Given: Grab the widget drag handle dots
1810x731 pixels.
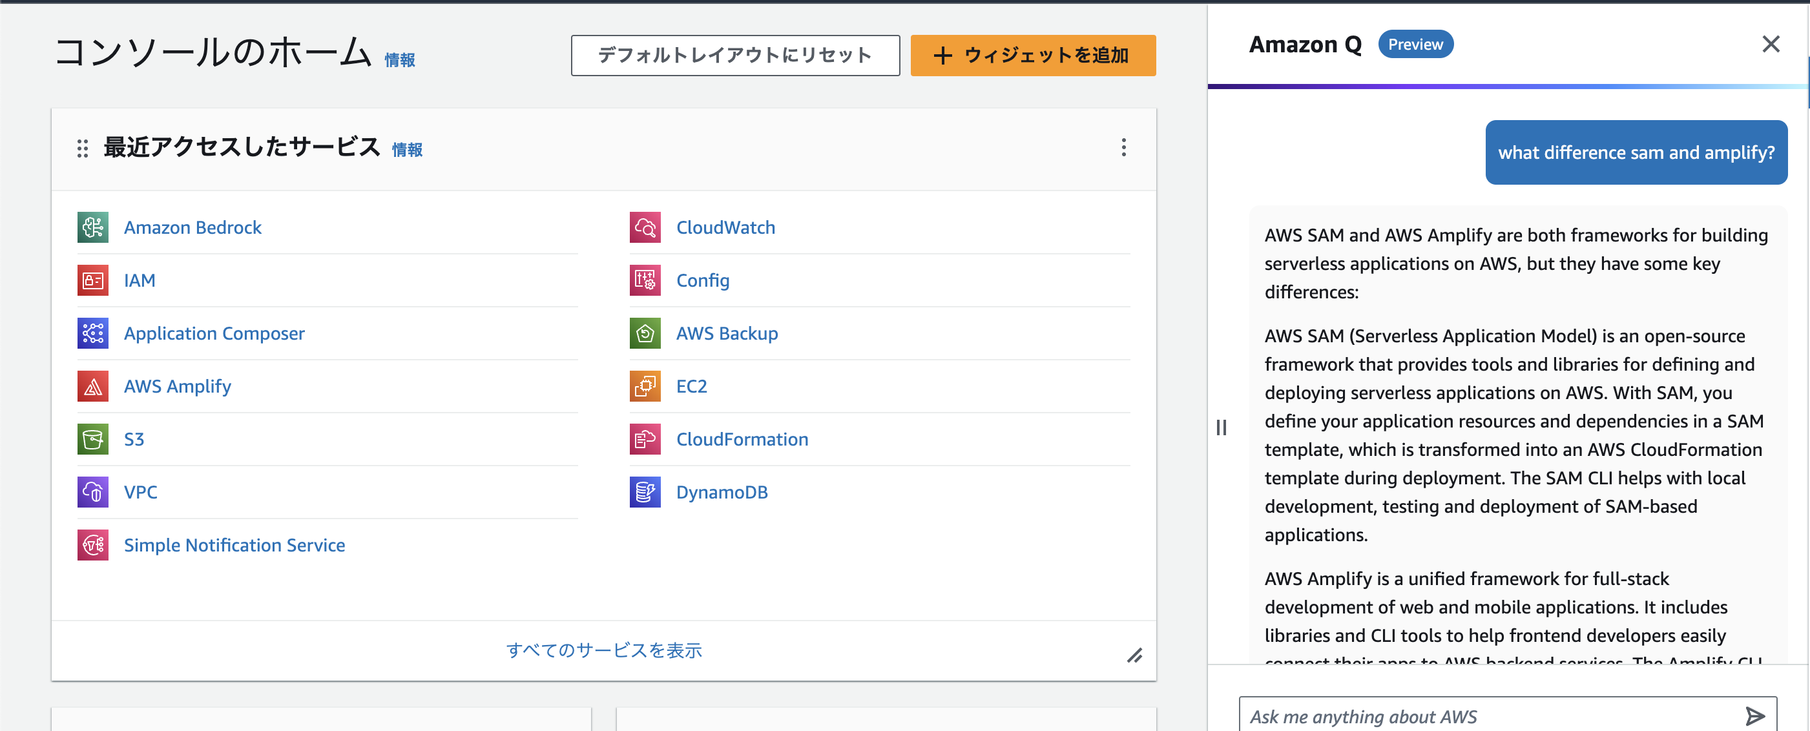Looking at the screenshot, I should click(x=82, y=148).
